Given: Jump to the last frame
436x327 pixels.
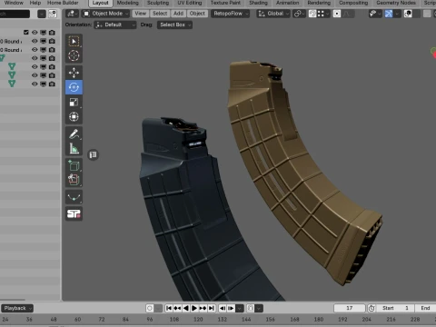Looking at the screenshot, I should coord(212,308).
